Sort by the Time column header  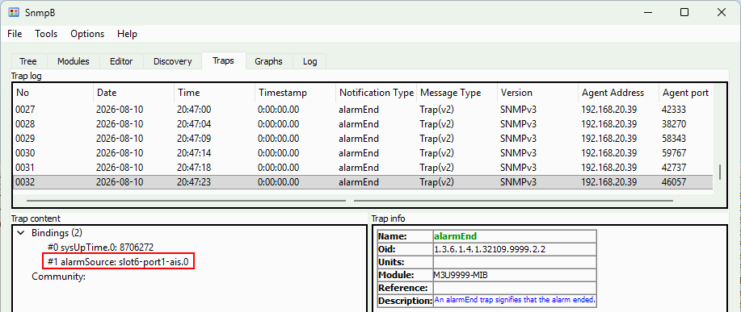click(215, 93)
